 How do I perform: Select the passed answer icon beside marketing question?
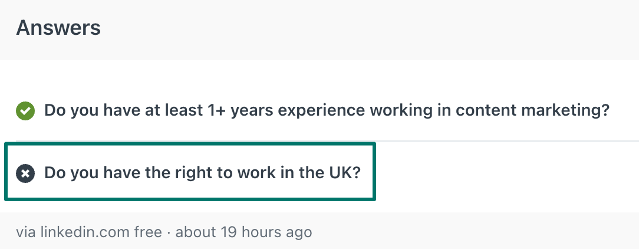[25, 111]
